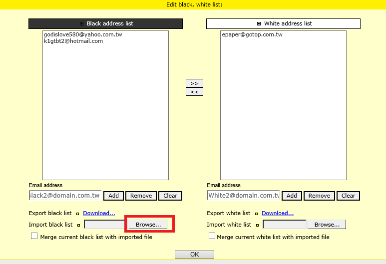Focus the white list email address field

tap(243, 196)
